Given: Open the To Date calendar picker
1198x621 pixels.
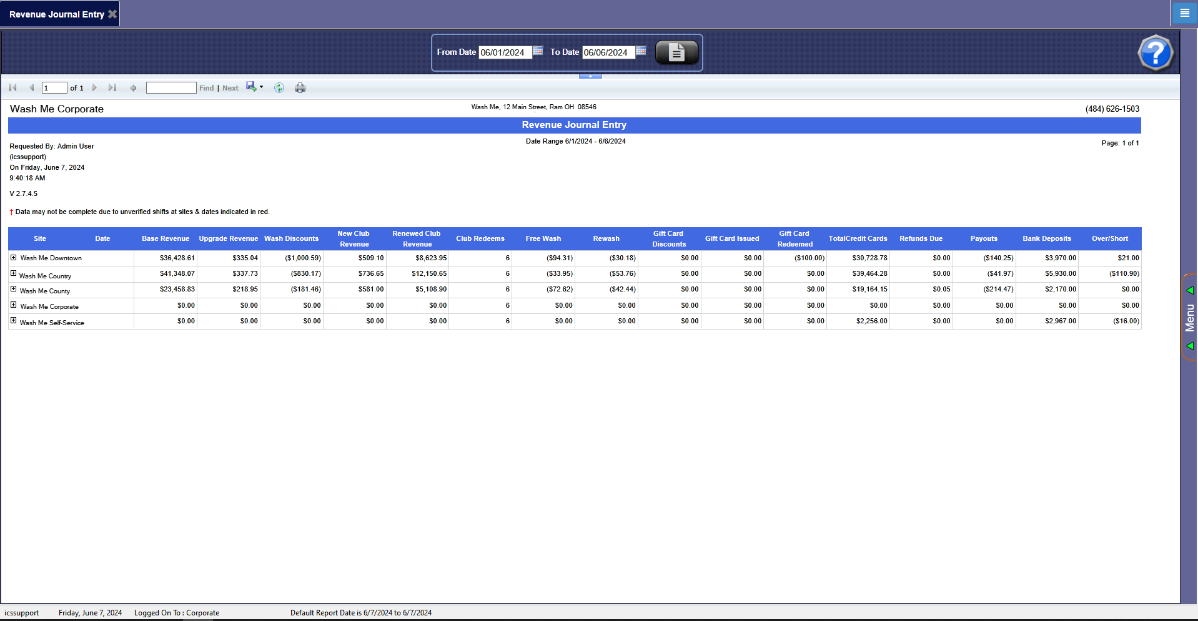Looking at the screenshot, I should [x=641, y=51].
